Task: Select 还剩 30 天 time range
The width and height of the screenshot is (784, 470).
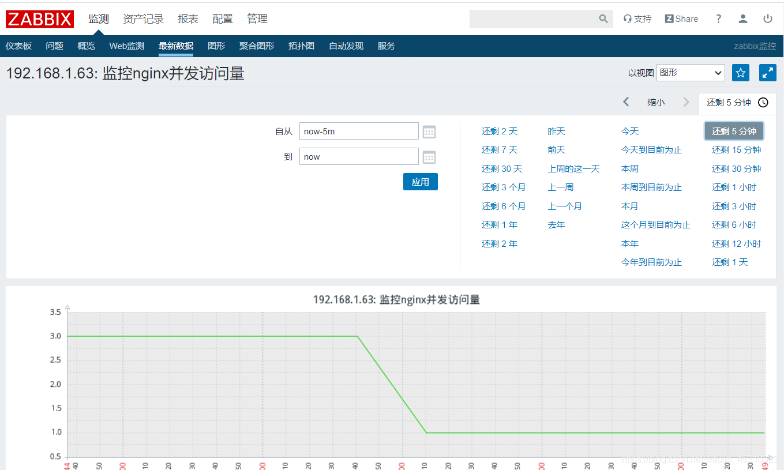Action: click(502, 169)
